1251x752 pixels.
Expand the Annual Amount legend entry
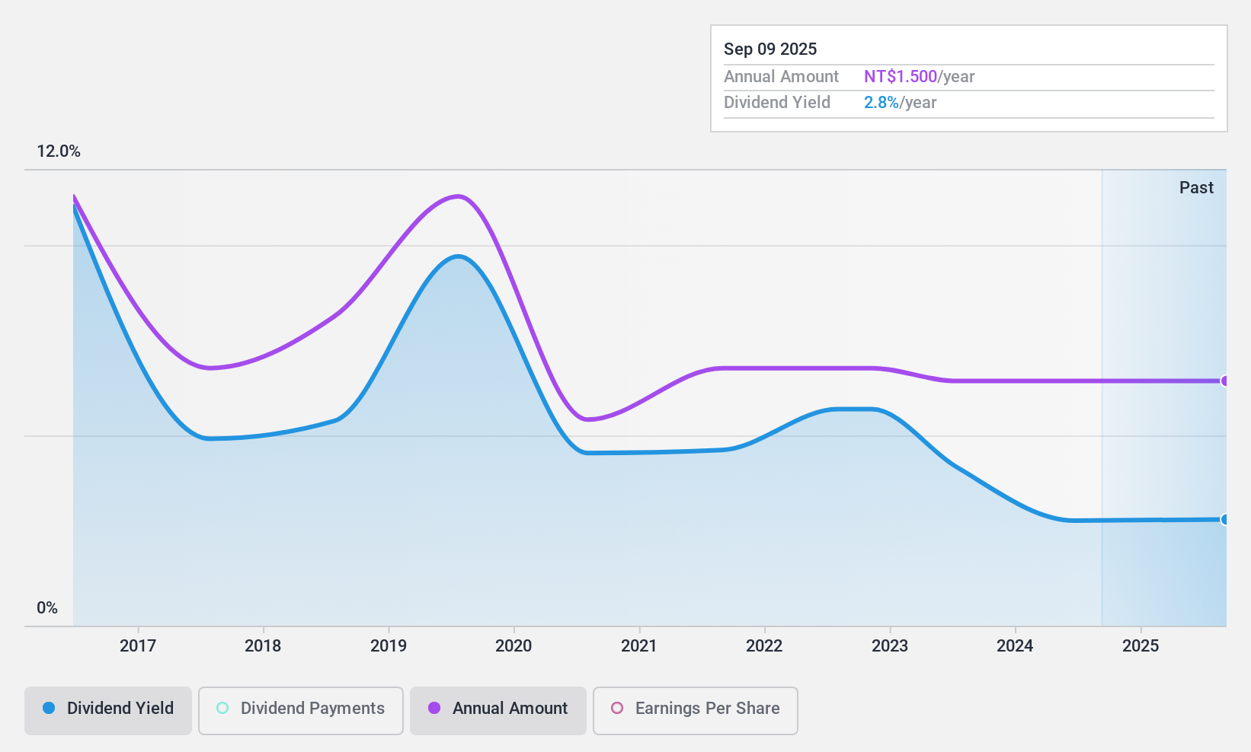(498, 709)
